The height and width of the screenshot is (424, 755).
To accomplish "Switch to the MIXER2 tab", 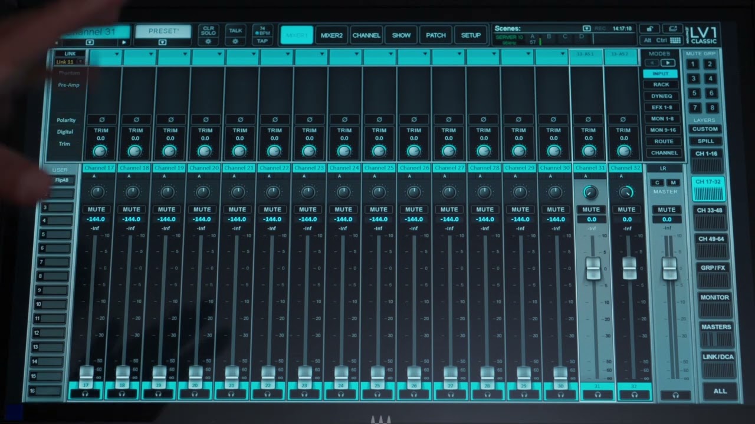I will click(331, 35).
